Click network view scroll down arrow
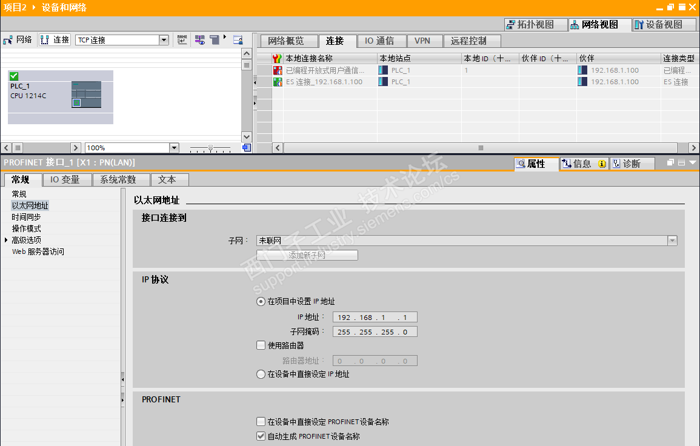The image size is (700, 446). click(x=247, y=136)
